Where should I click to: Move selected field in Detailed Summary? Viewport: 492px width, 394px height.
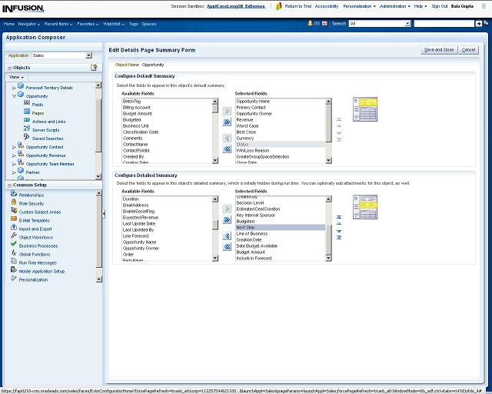coord(227,208)
